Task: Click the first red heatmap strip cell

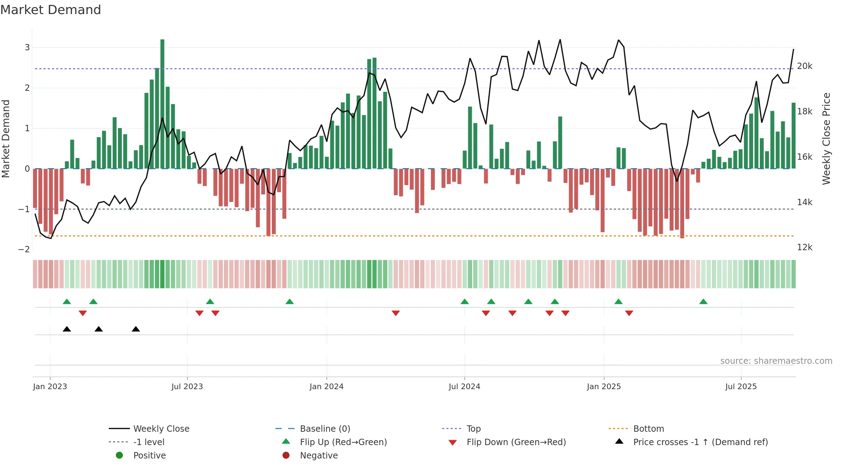Action: coord(35,274)
